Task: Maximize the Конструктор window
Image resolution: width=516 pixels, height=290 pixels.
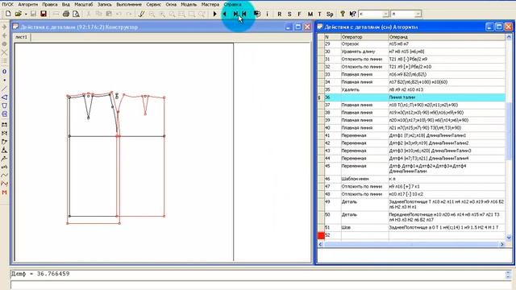Action: click(x=298, y=27)
